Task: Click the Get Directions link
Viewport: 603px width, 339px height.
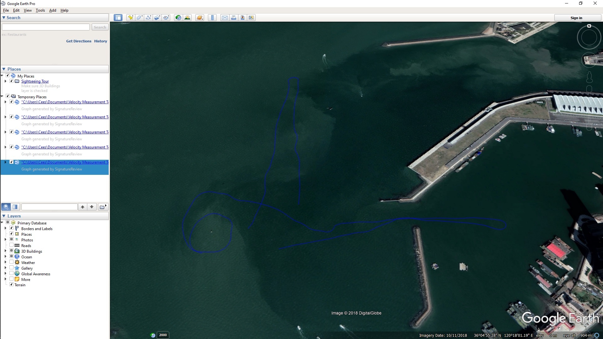Action: [79, 41]
